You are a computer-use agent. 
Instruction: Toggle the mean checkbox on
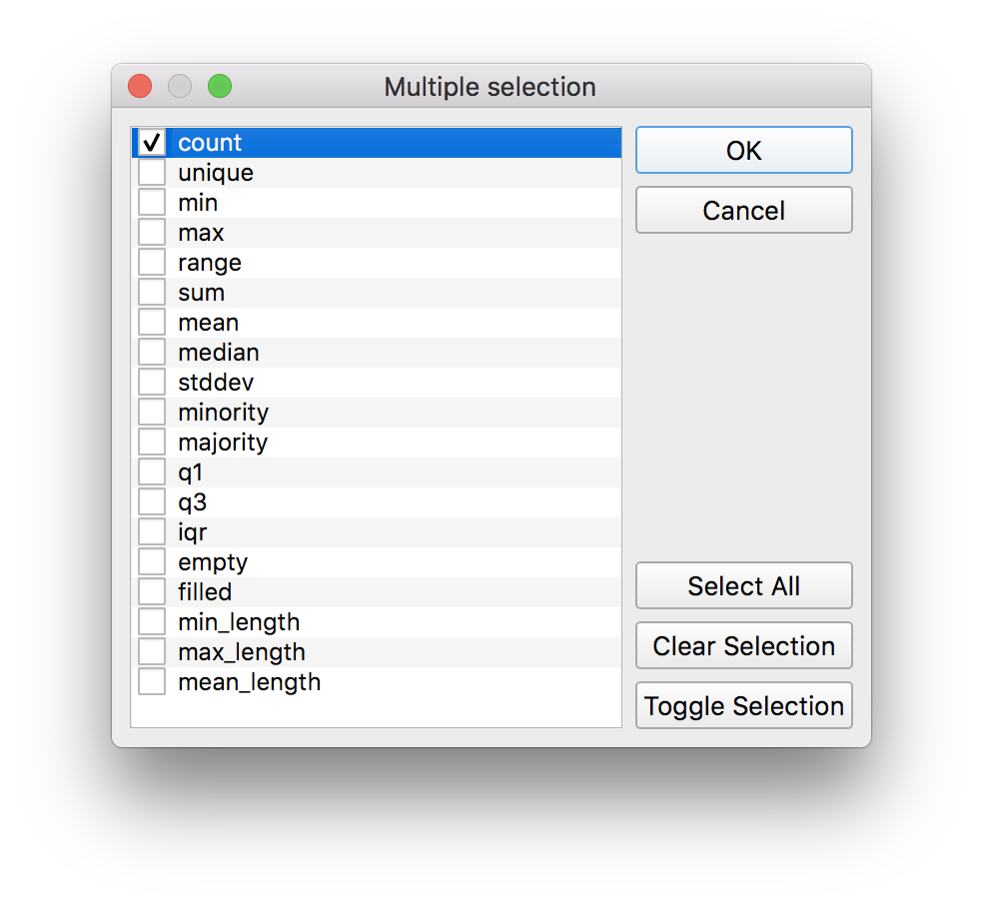152,323
